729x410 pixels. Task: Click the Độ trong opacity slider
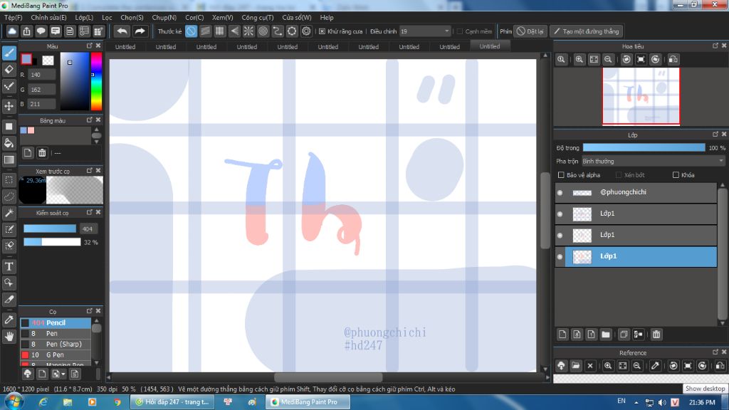click(644, 148)
